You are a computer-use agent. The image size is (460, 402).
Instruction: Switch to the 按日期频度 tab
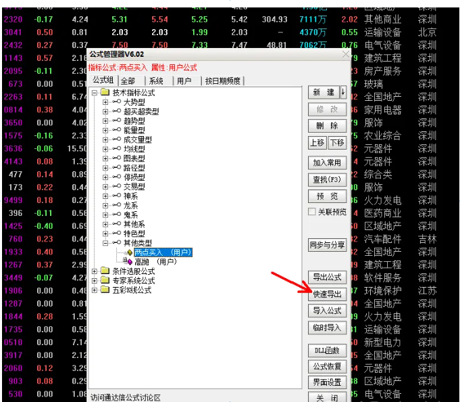pyautogui.click(x=223, y=81)
